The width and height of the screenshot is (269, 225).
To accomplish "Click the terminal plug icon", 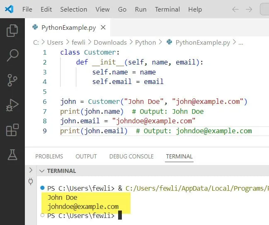I will tap(31, 181).
